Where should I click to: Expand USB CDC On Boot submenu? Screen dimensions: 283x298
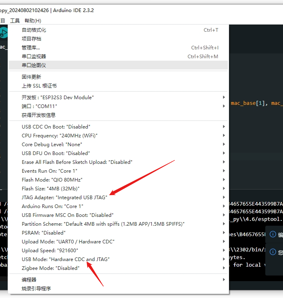tap(118, 127)
